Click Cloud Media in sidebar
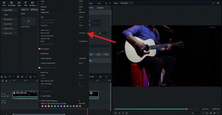Screen dimensions: 222x115 (8, 24)
